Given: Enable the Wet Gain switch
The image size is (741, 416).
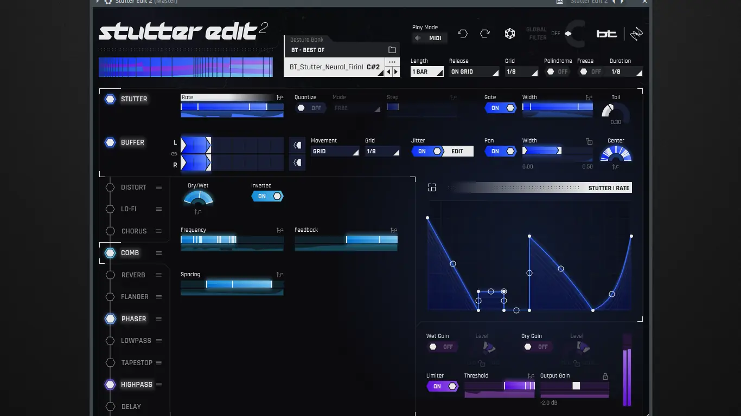Looking at the screenshot, I should tap(443, 347).
